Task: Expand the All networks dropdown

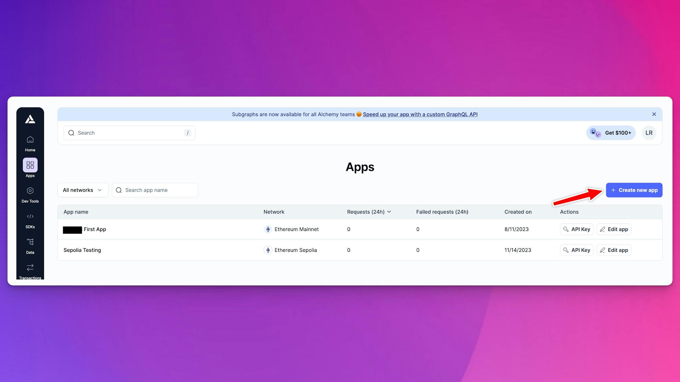Action: (x=83, y=190)
